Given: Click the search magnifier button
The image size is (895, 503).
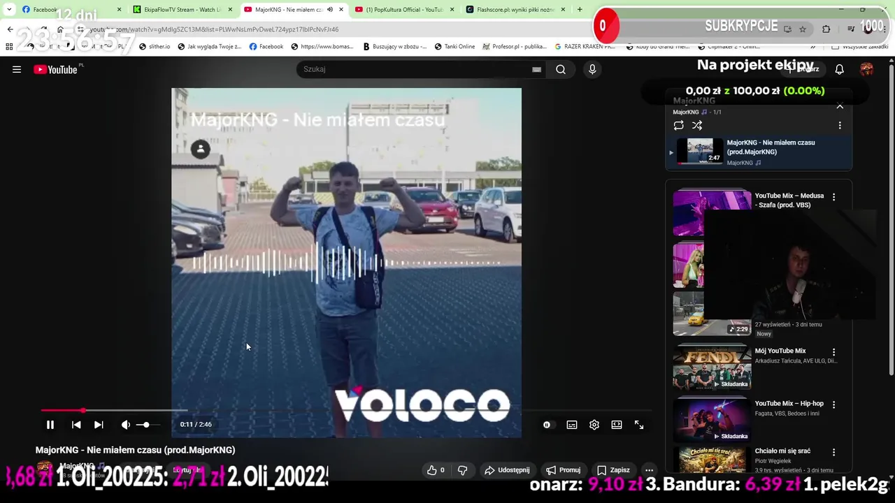Looking at the screenshot, I should click(561, 69).
